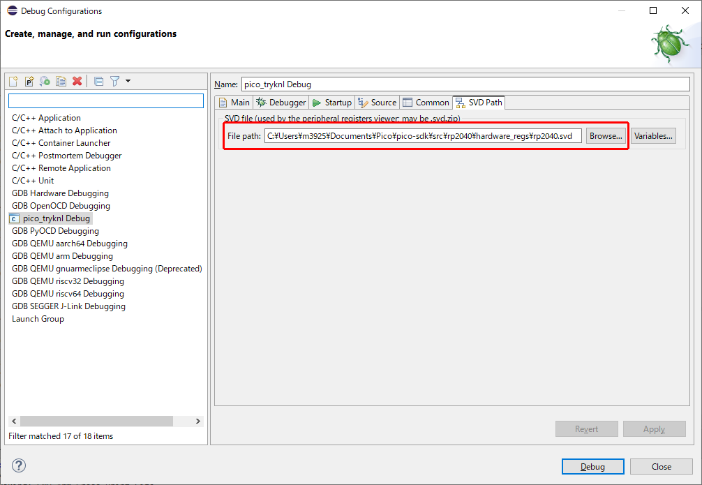702x485 pixels.
Task: Delete the selected configuration with the red X
Action: click(x=77, y=82)
